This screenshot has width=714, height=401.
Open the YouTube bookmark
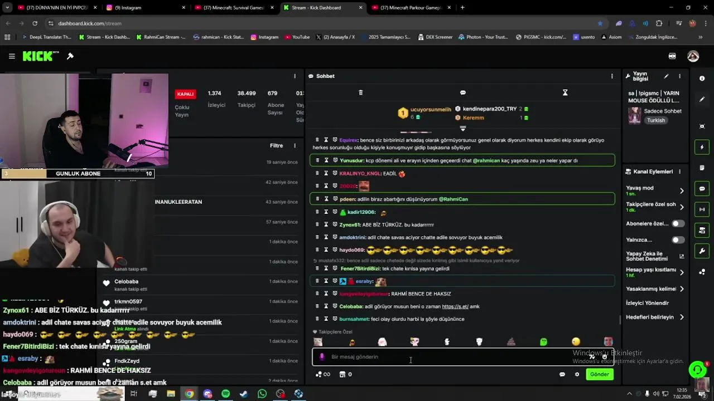[x=297, y=37]
